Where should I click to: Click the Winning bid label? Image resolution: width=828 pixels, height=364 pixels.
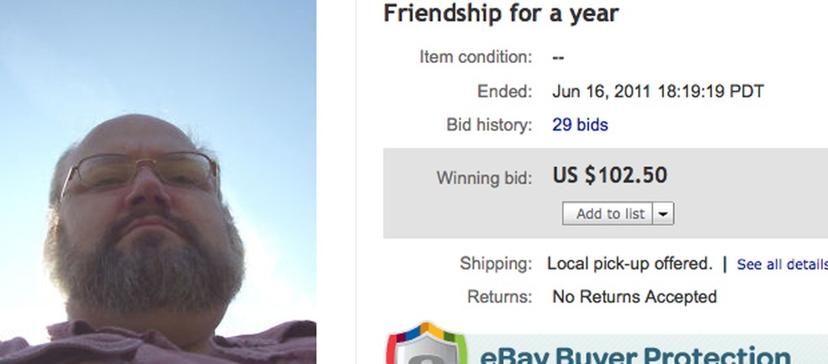(x=484, y=178)
